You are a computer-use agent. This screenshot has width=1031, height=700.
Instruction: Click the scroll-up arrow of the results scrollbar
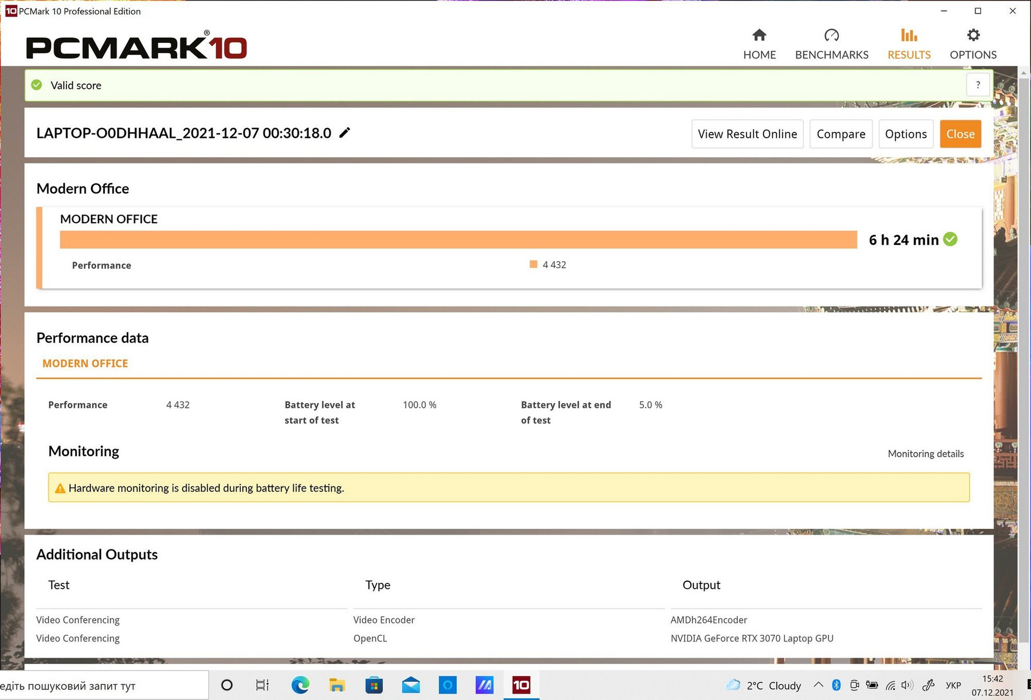(1024, 72)
